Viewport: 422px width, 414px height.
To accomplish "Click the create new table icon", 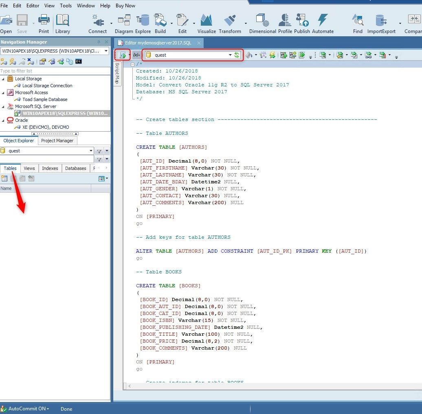I will click(4, 178).
